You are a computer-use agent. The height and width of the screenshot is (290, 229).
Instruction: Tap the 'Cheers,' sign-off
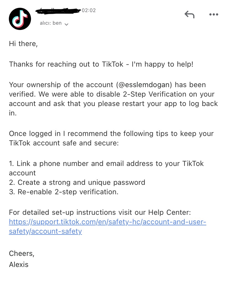(x=22, y=254)
